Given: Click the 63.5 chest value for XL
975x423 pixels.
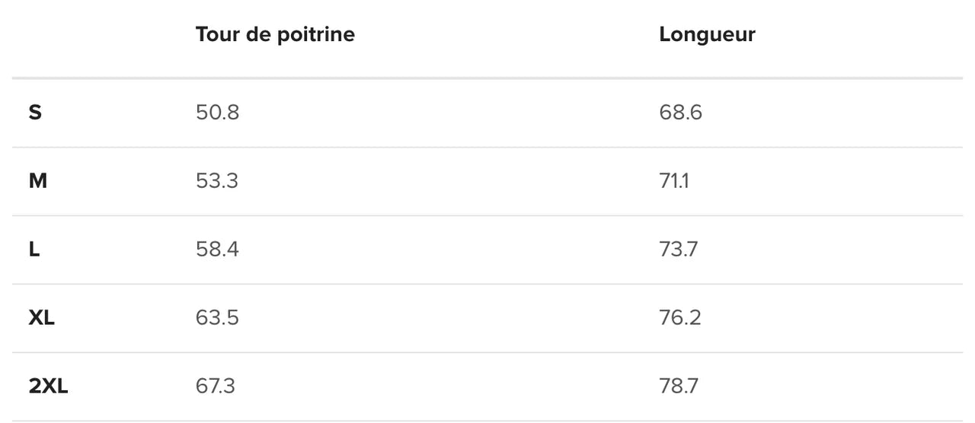Looking at the screenshot, I should click(217, 318).
